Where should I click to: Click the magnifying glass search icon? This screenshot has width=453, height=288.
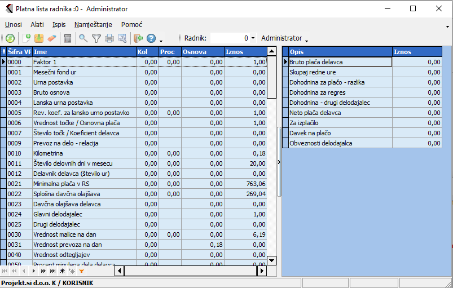(x=83, y=38)
